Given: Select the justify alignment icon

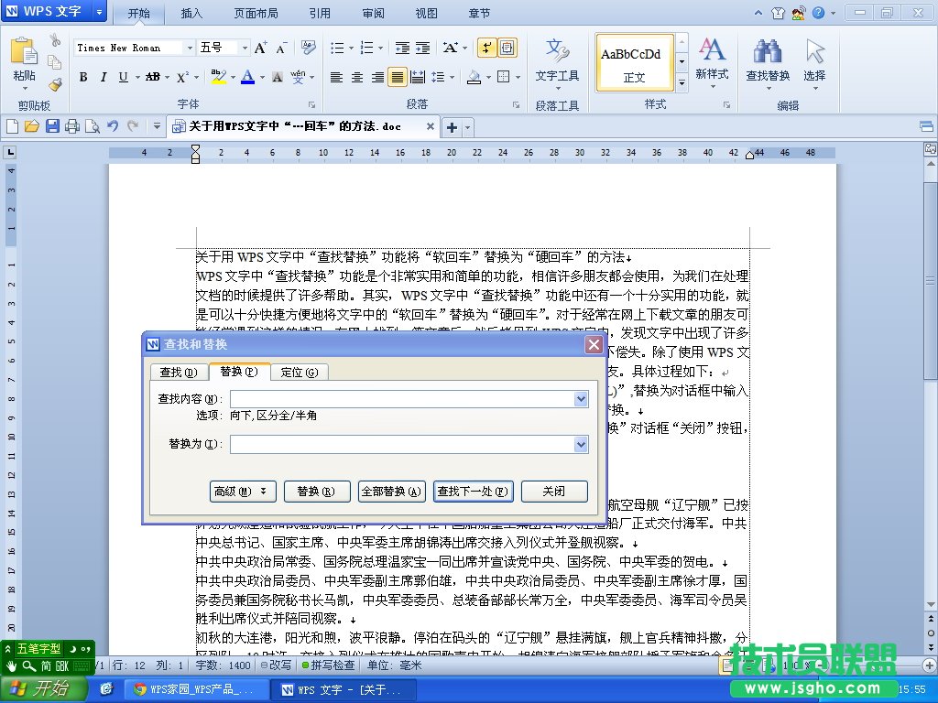Looking at the screenshot, I should (x=397, y=78).
